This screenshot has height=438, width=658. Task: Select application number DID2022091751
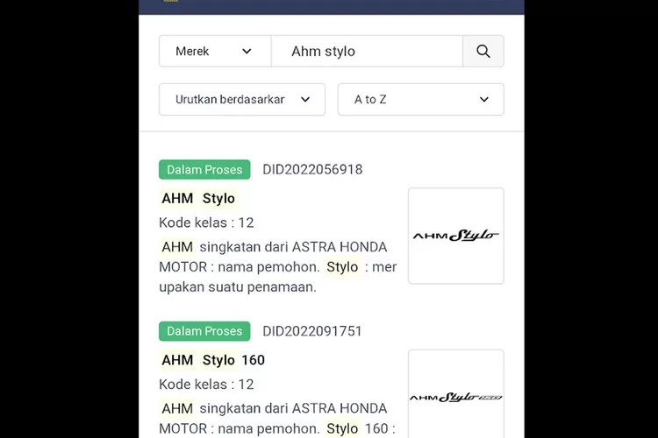pyautogui.click(x=312, y=331)
